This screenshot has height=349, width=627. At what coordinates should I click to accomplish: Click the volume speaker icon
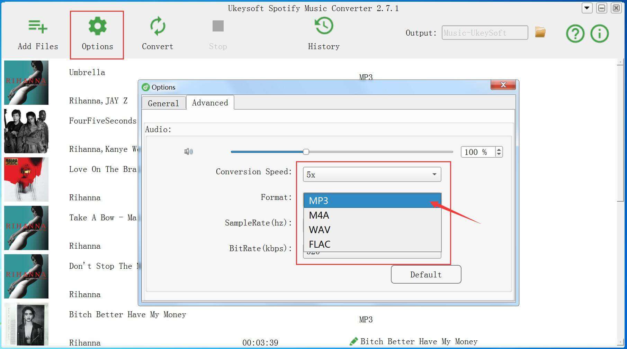click(x=188, y=151)
